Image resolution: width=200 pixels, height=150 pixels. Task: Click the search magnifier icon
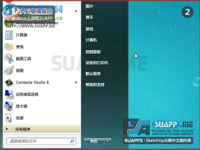tap(72, 141)
